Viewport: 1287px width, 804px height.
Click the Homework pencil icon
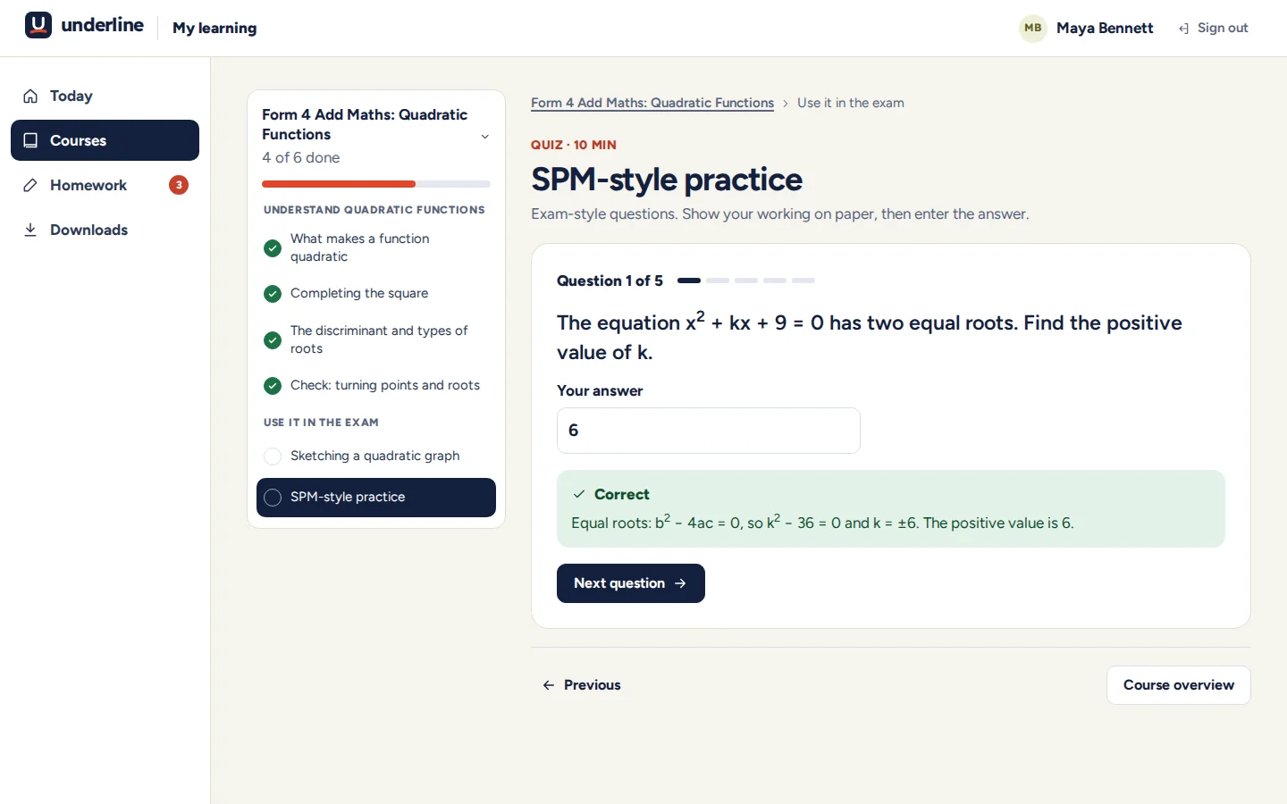point(30,185)
